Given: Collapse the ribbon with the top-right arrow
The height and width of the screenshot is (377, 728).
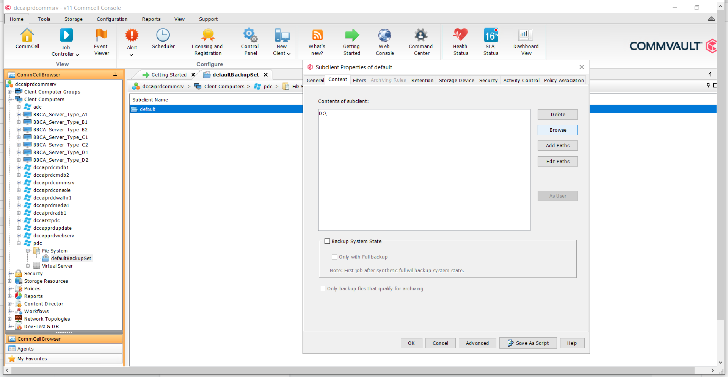Looking at the screenshot, I should pyautogui.click(x=711, y=19).
